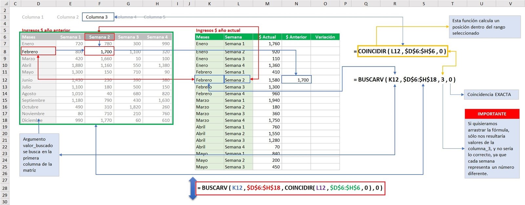Click the 'Ingresos $ año actual' title

coord(218,30)
